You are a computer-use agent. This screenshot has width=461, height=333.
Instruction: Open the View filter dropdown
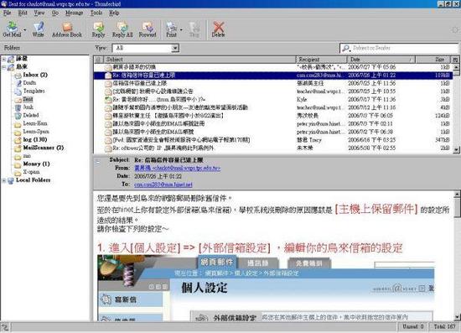point(175,48)
